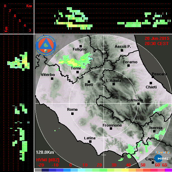172x172 pixels.
Task: Click the Viterbo city marker square
Action: click(52, 79)
